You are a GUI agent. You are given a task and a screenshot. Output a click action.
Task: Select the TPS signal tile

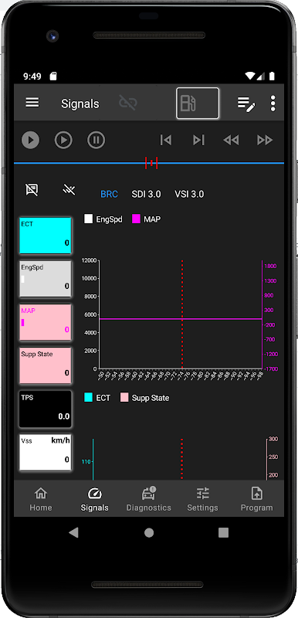point(46,409)
